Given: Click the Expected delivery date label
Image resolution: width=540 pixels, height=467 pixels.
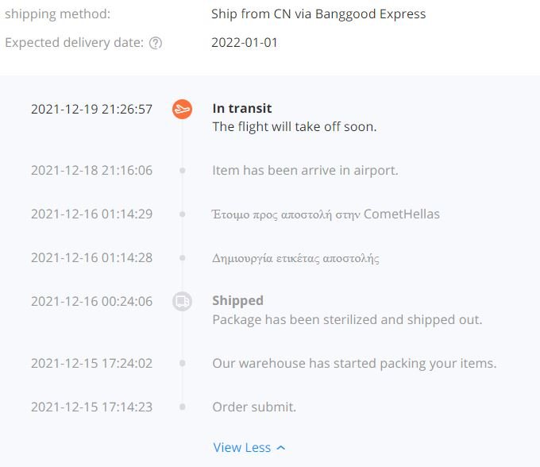Looking at the screenshot, I should tap(74, 43).
